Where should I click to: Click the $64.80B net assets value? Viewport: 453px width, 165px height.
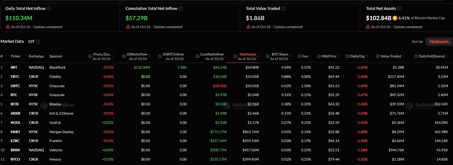tap(252, 67)
